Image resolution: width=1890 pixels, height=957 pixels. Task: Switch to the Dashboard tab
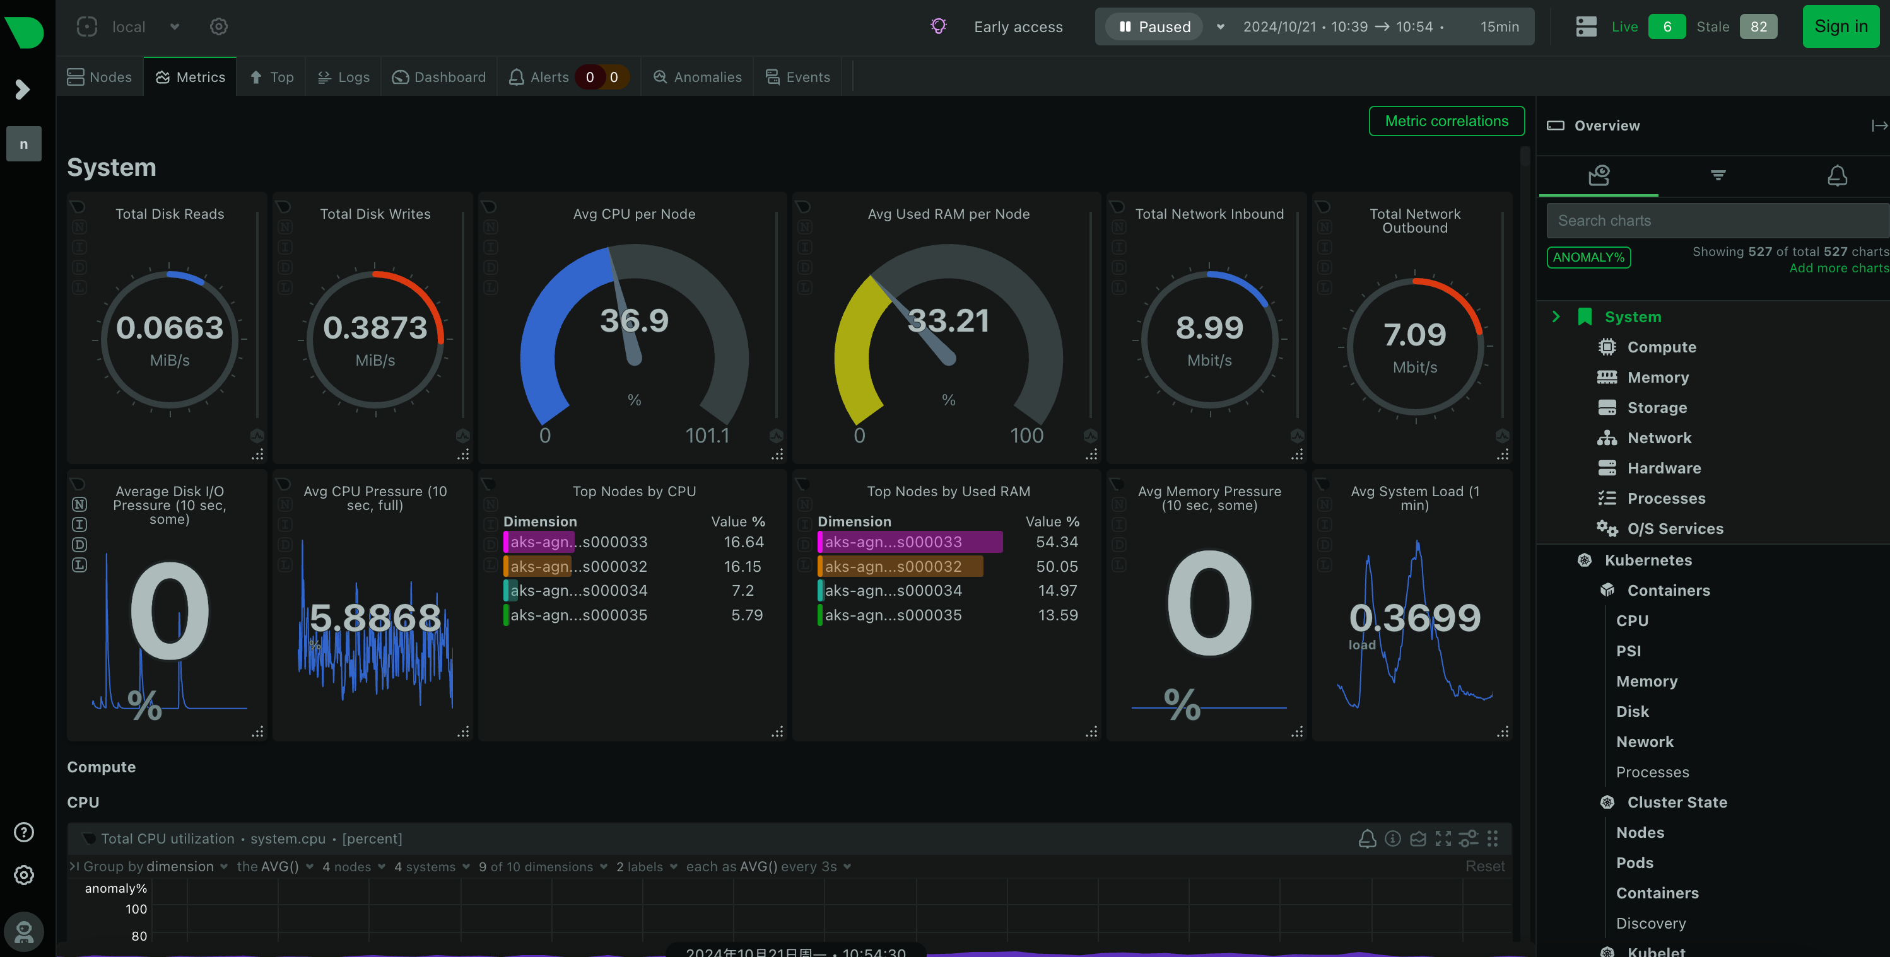pos(439,77)
